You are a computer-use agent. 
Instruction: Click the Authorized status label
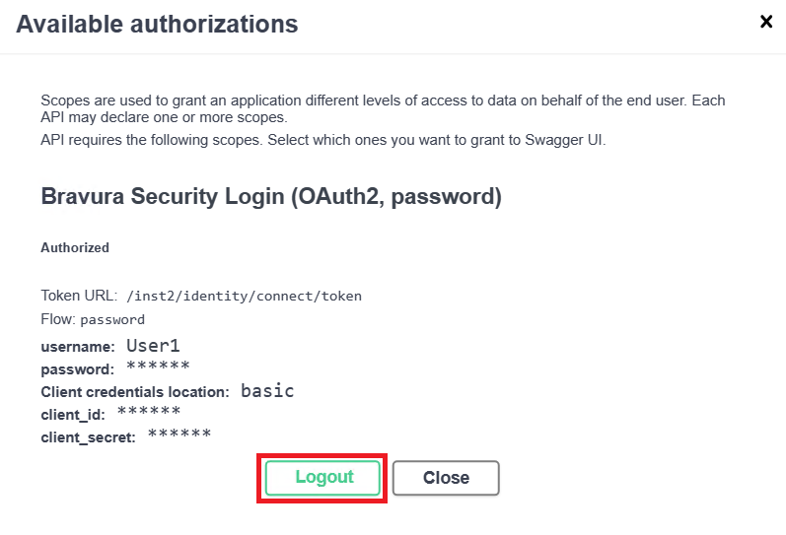click(x=75, y=248)
